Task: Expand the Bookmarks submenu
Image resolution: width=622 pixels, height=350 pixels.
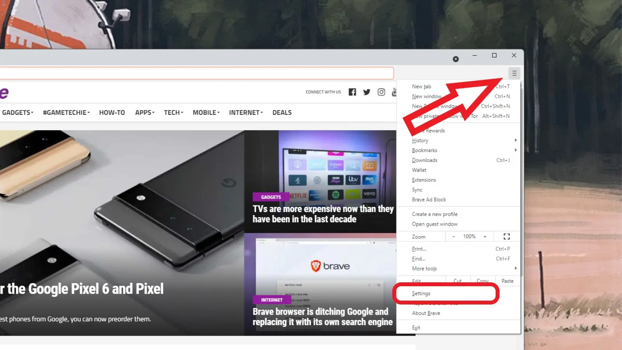Action: point(458,150)
